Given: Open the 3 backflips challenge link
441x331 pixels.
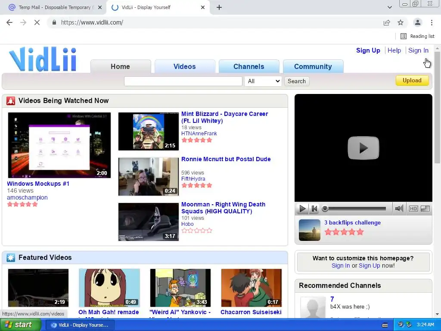Looking at the screenshot, I should [x=352, y=223].
